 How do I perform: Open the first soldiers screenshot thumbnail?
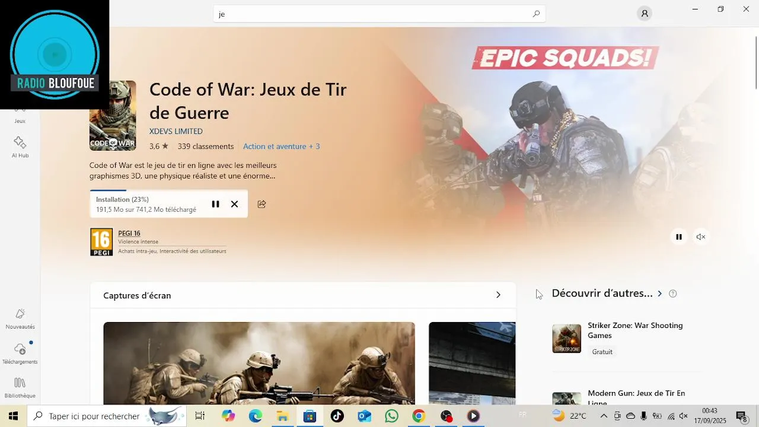pos(259,363)
